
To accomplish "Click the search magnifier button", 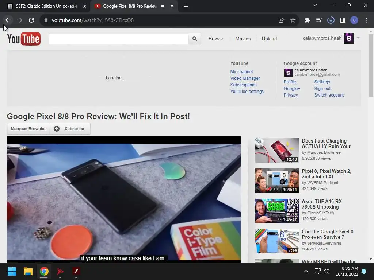I will point(195,39).
